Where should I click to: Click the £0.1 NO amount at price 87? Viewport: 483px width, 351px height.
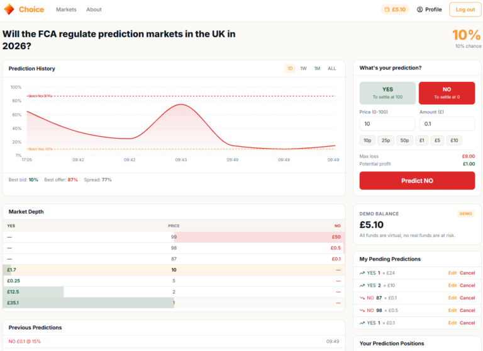pyautogui.click(x=336, y=259)
